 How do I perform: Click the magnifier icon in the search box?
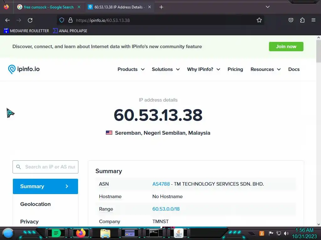[x=18, y=167]
